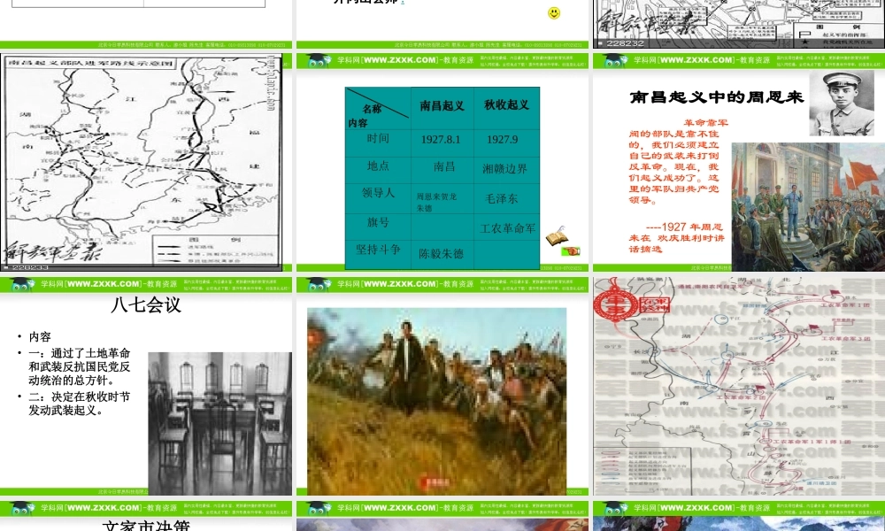This screenshot has height=531, width=885.
Task: Open the watermarked 工农革命军 route map slide
Action: 739,387
